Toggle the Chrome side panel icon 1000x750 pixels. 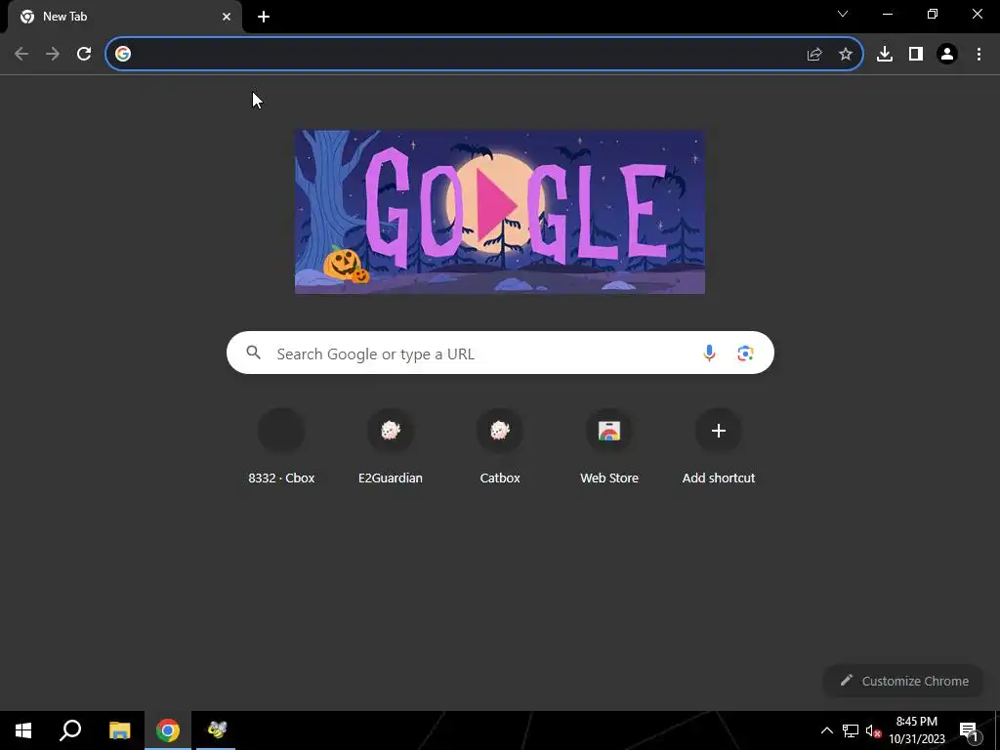click(916, 55)
